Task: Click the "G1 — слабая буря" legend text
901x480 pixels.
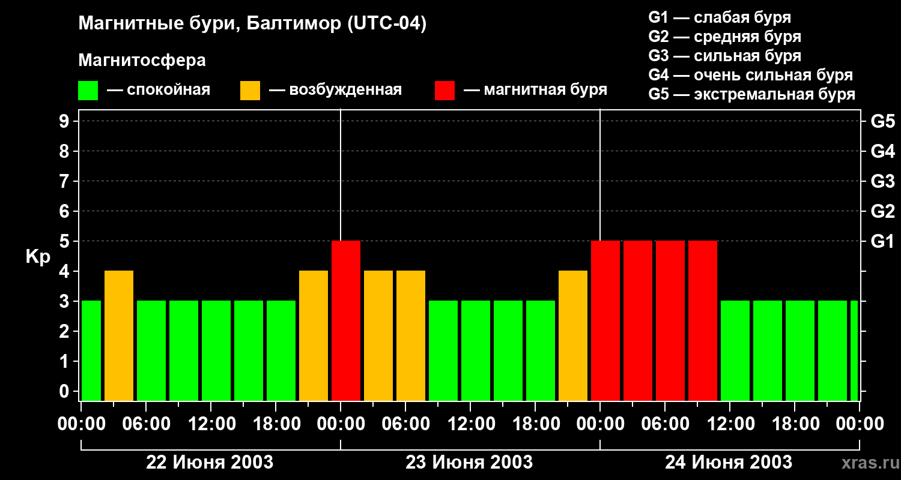Action: tap(720, 17)
